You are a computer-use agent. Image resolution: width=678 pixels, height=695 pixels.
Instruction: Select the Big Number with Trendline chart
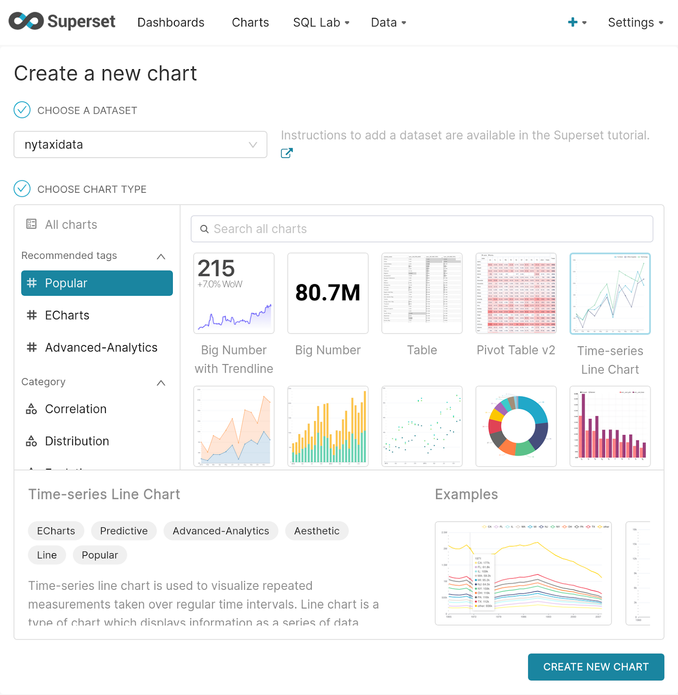click(234, 294)
